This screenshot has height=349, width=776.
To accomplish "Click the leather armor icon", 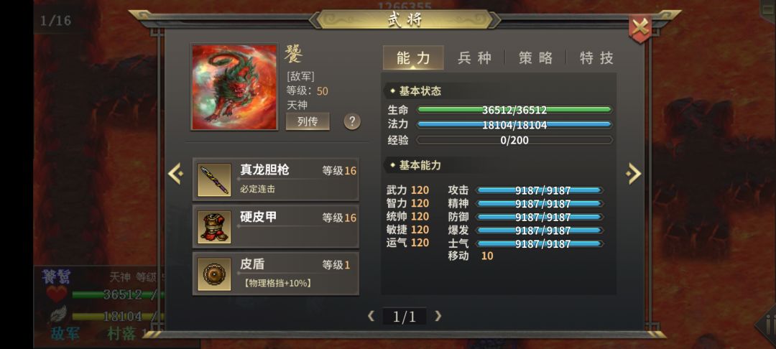I will tap(214, 227).
